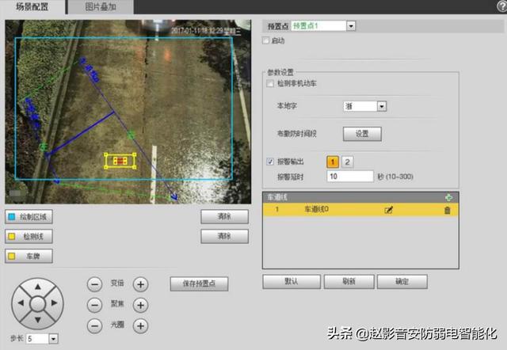Open the 步长 step size dropdown

click(x=53, y=339)
